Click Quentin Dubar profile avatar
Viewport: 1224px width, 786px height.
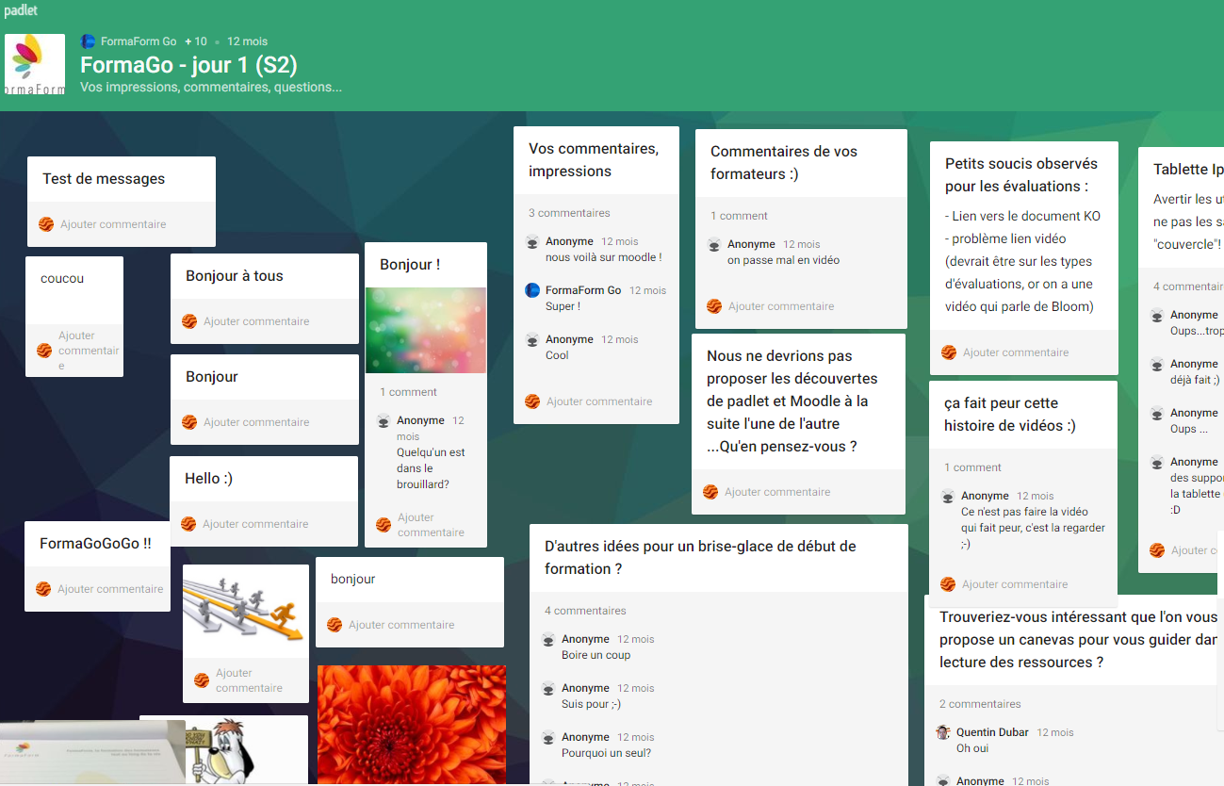pos(943,733)
